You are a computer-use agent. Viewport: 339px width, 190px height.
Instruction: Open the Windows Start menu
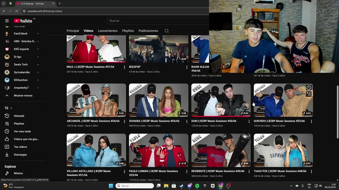tap(111, 186)
